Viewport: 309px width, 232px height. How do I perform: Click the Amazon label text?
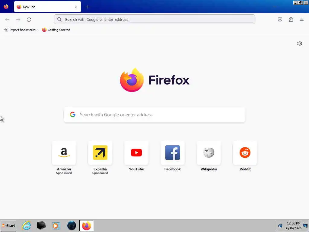point(64,169)
